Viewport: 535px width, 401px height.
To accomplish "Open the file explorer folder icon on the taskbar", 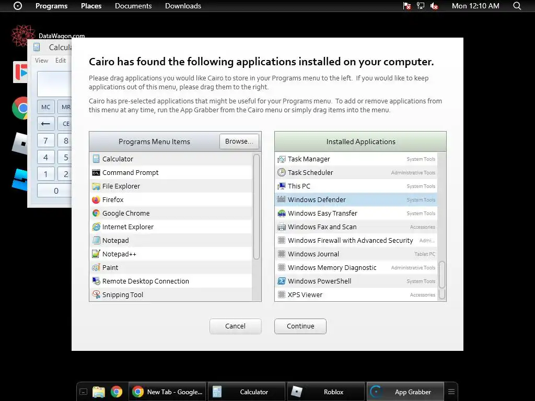I will pos(99,392).
